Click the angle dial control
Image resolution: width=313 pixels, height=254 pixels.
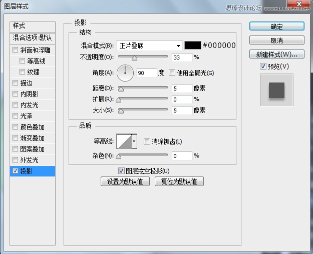(x=125, y=73)
